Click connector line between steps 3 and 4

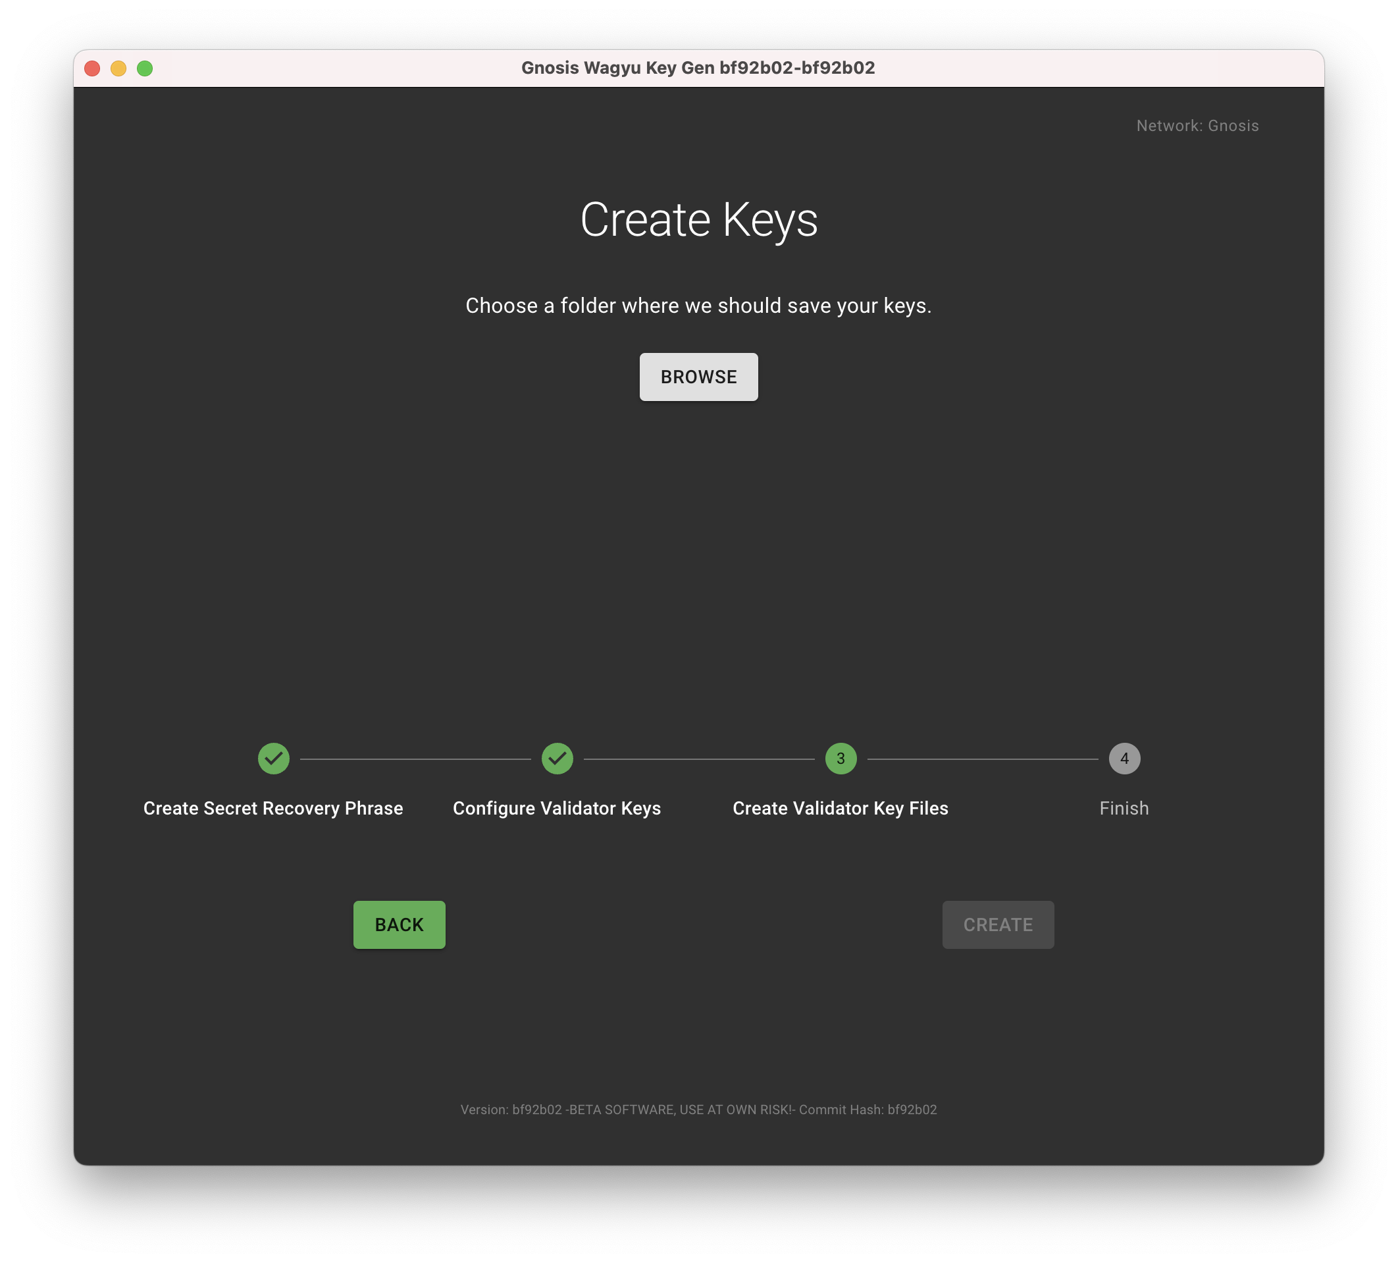[x=982, y=759]
